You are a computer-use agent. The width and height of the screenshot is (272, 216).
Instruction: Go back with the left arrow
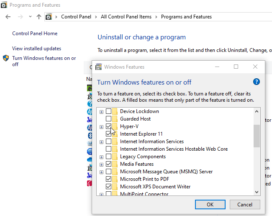pyautogui.click(x=8, y=17)
